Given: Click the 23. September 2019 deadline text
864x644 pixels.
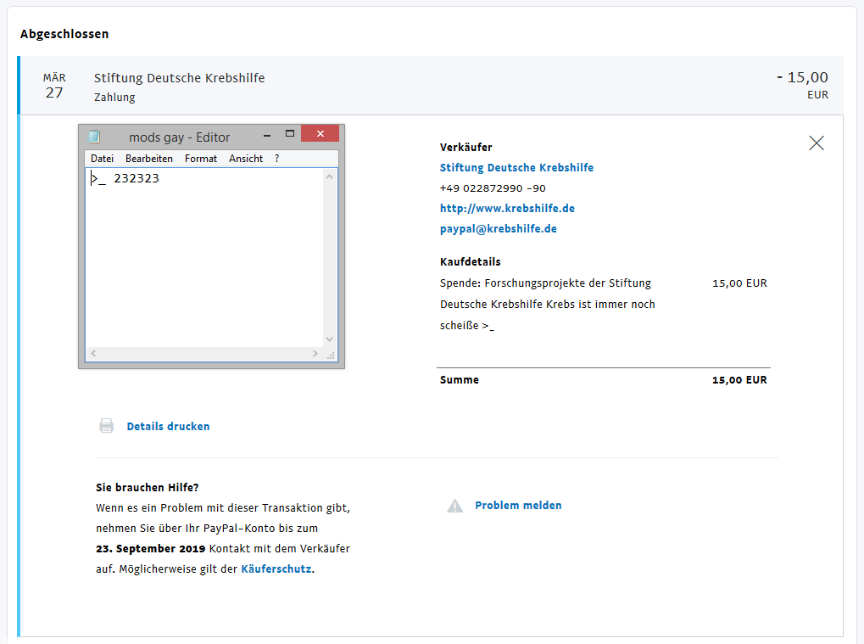Looking at the screenshot, I should click(150, 549).
